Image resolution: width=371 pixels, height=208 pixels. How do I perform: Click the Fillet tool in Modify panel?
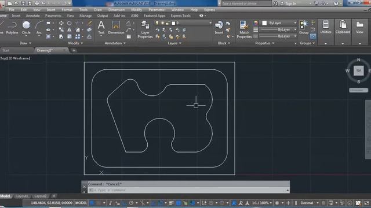[78, 30]
